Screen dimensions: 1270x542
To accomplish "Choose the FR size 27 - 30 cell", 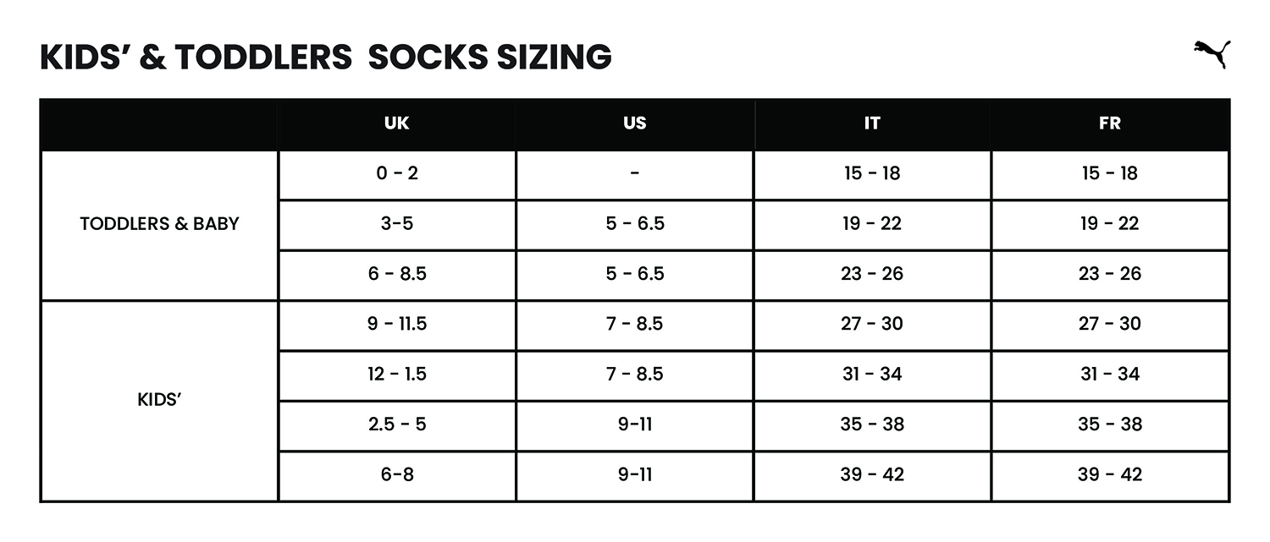I will point(1110,324).
